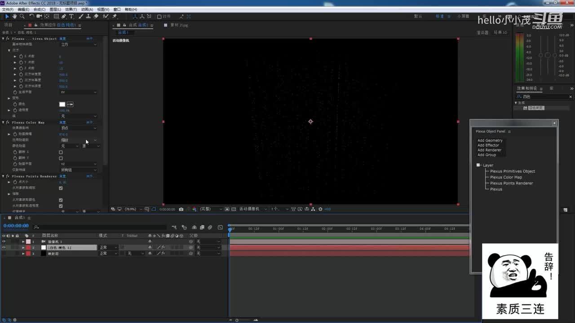Open the 合成(C) menu
This screenshot has width=575, height=323.
(x=40, y=9)
